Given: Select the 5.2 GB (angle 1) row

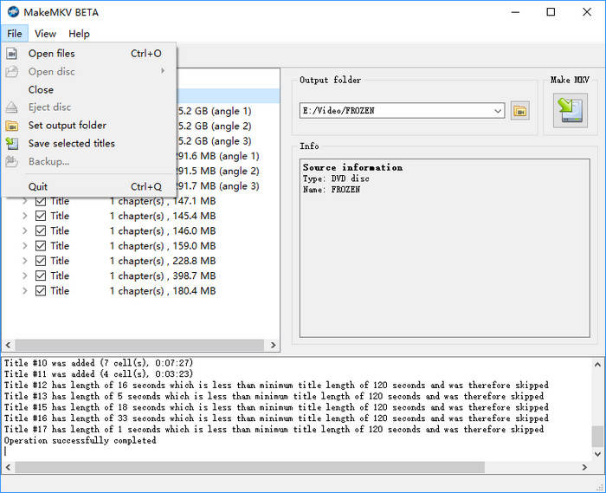Looking at the screenshot, I should click(228, 112).
